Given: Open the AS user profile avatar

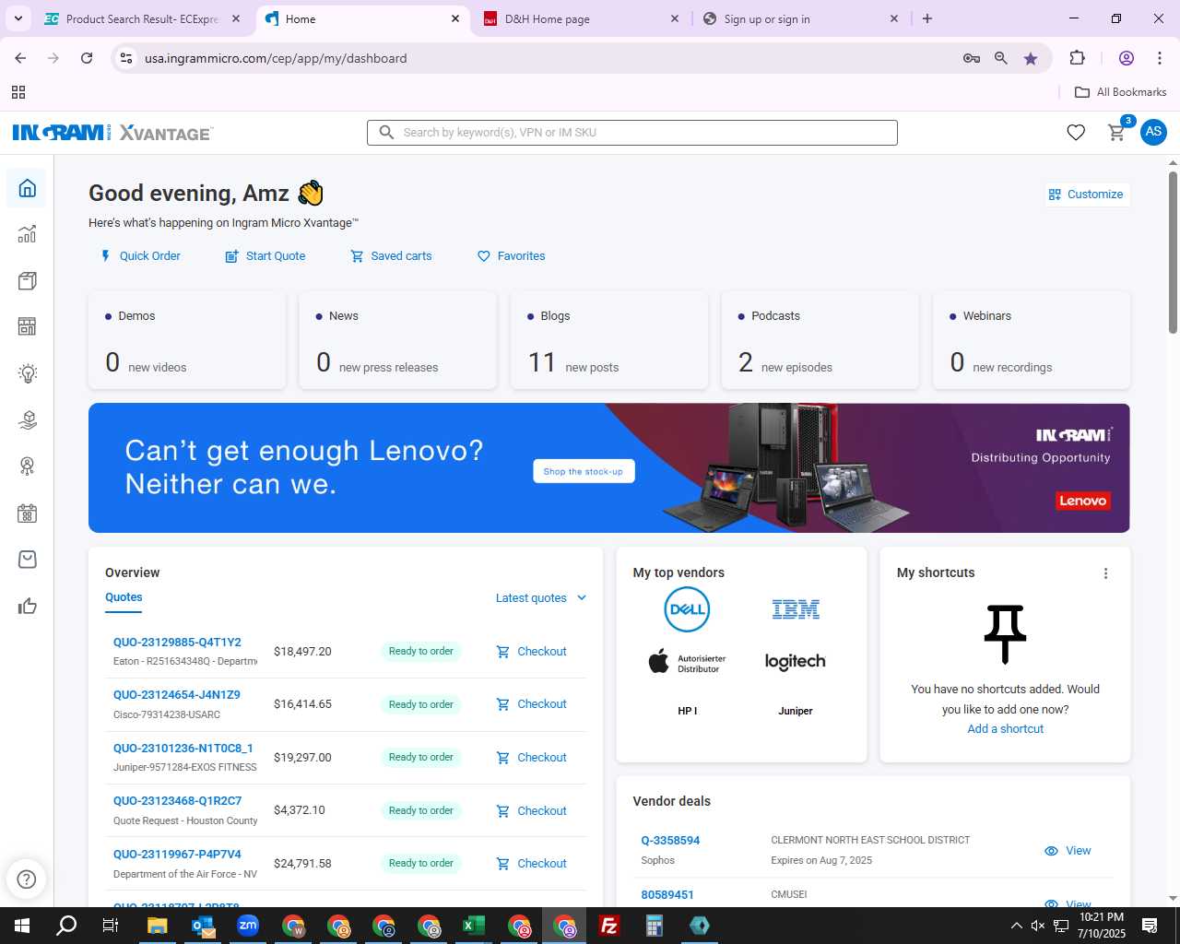Looking at the screenshot, I should (x=1153, y=132).
